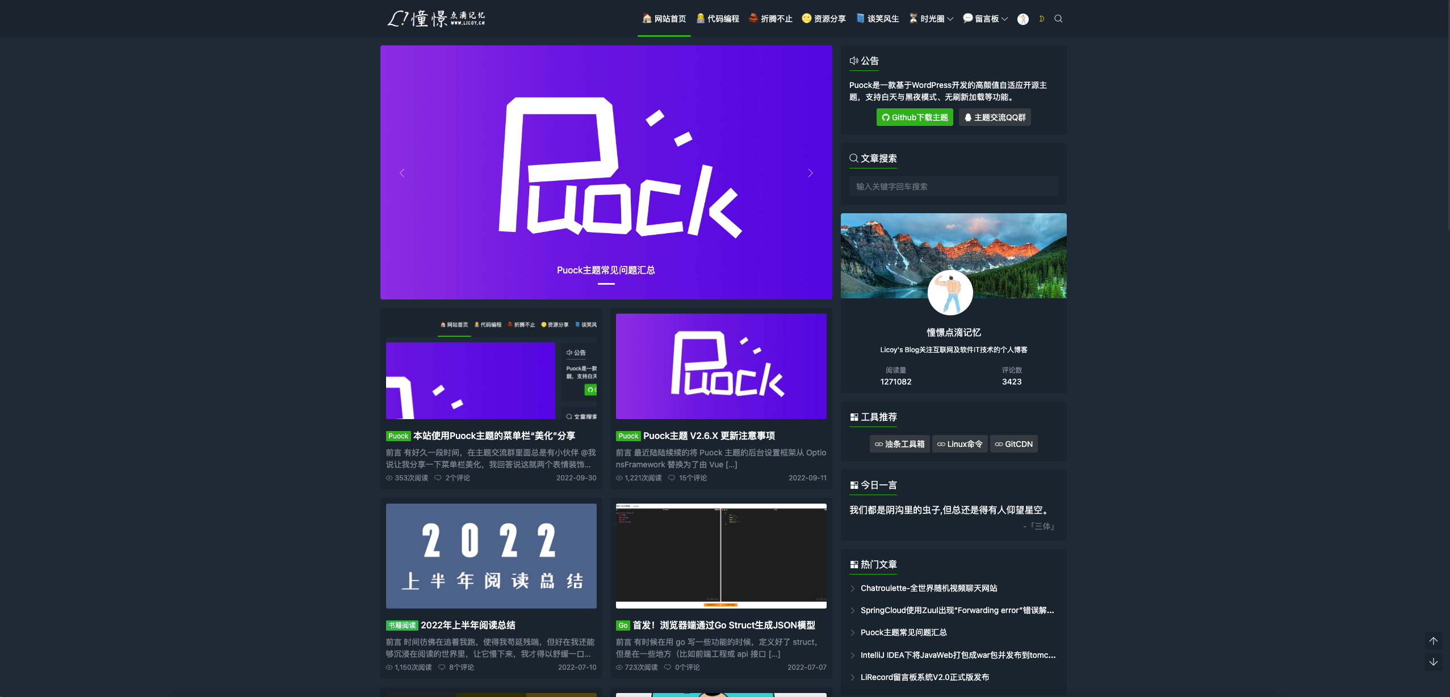Click chevron beside IntelliJ IDEA hot article

[x=853, y=656]
